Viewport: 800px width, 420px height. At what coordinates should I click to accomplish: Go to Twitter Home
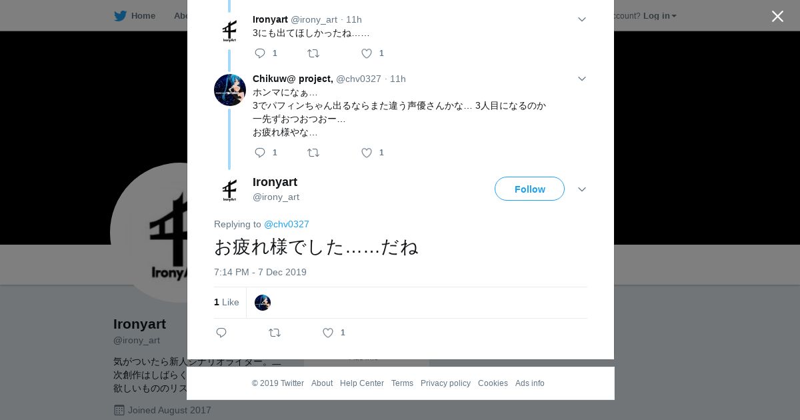point(135,15)
